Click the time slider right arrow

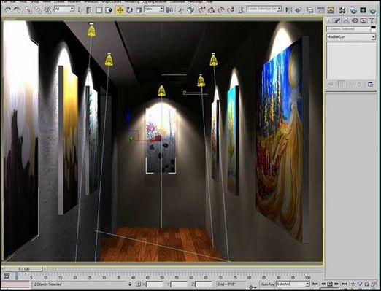[45, 269]
